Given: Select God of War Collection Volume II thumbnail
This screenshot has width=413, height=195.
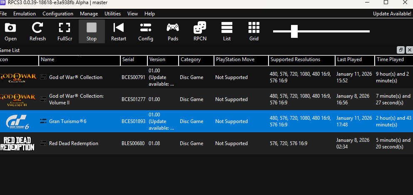Looking at the screenshot, I should coord(18,99).
